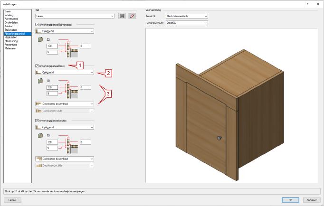Click the Herstel button
Viewport: 324px width, 207px height.
click(x=12, y=200)
